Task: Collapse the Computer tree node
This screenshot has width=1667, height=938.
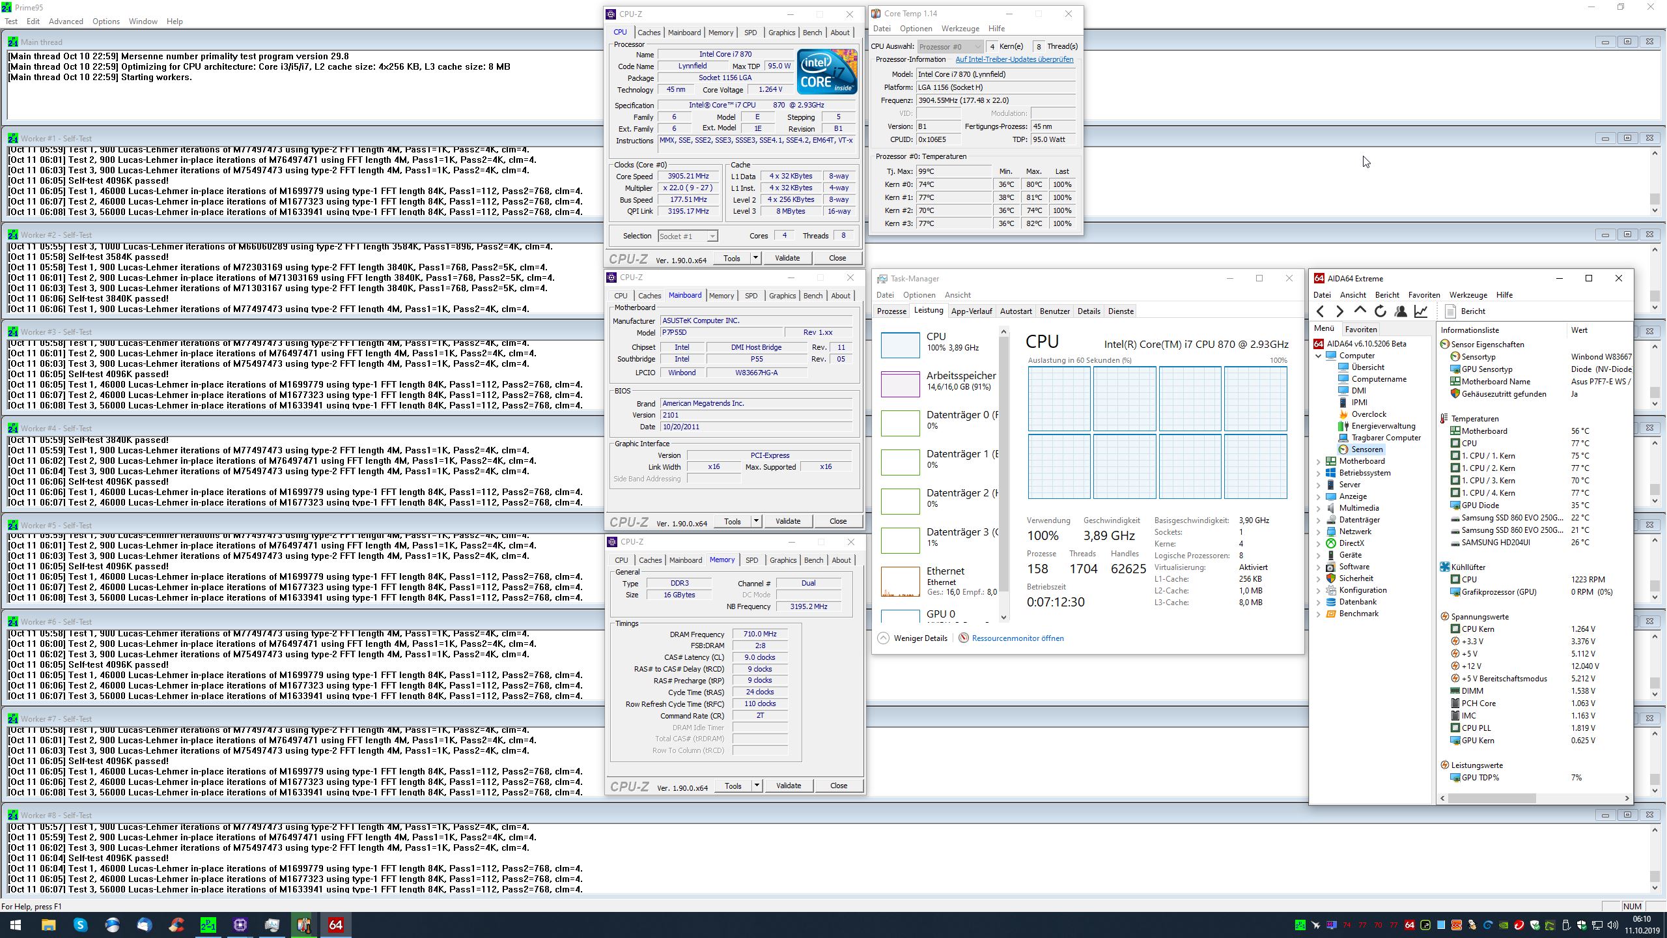Action: 1319,356
